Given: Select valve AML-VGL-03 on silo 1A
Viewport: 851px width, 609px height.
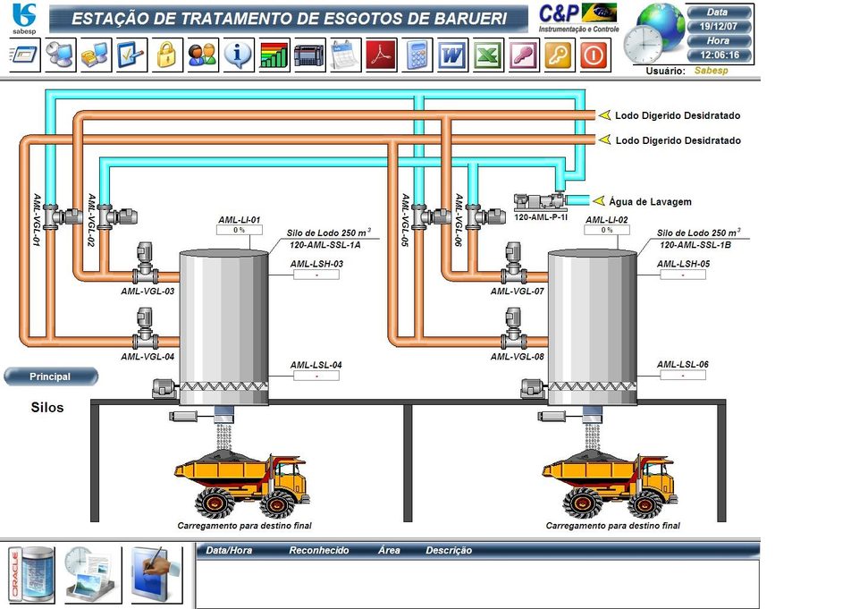Looking at the screenshot, I should (x=145, y=265).
